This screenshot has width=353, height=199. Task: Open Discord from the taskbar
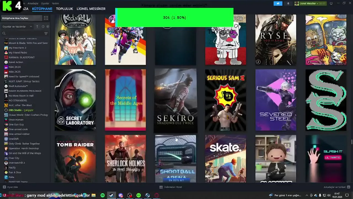[x=121, y=195]
